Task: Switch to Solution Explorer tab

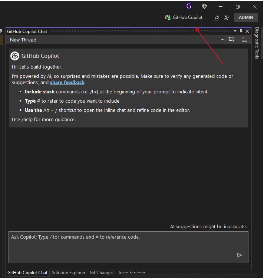Action: (x=69, y=273)
